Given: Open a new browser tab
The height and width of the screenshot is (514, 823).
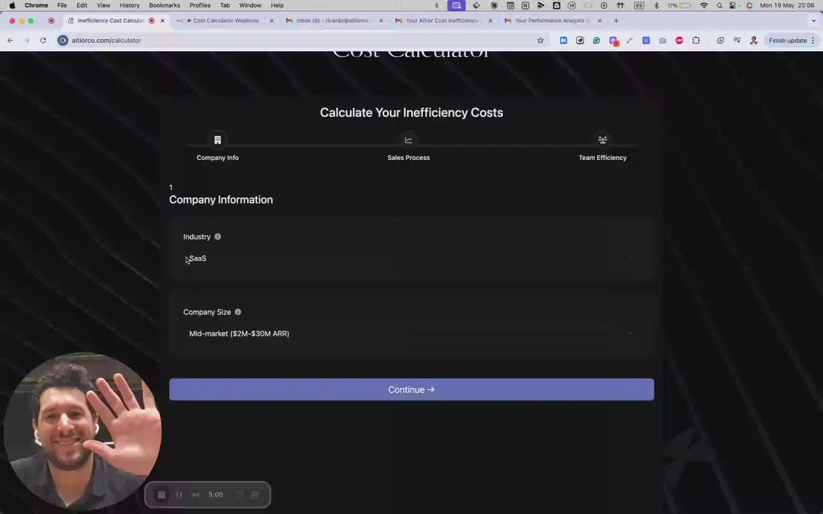Looking at the screenshot, I should point(617,21).
